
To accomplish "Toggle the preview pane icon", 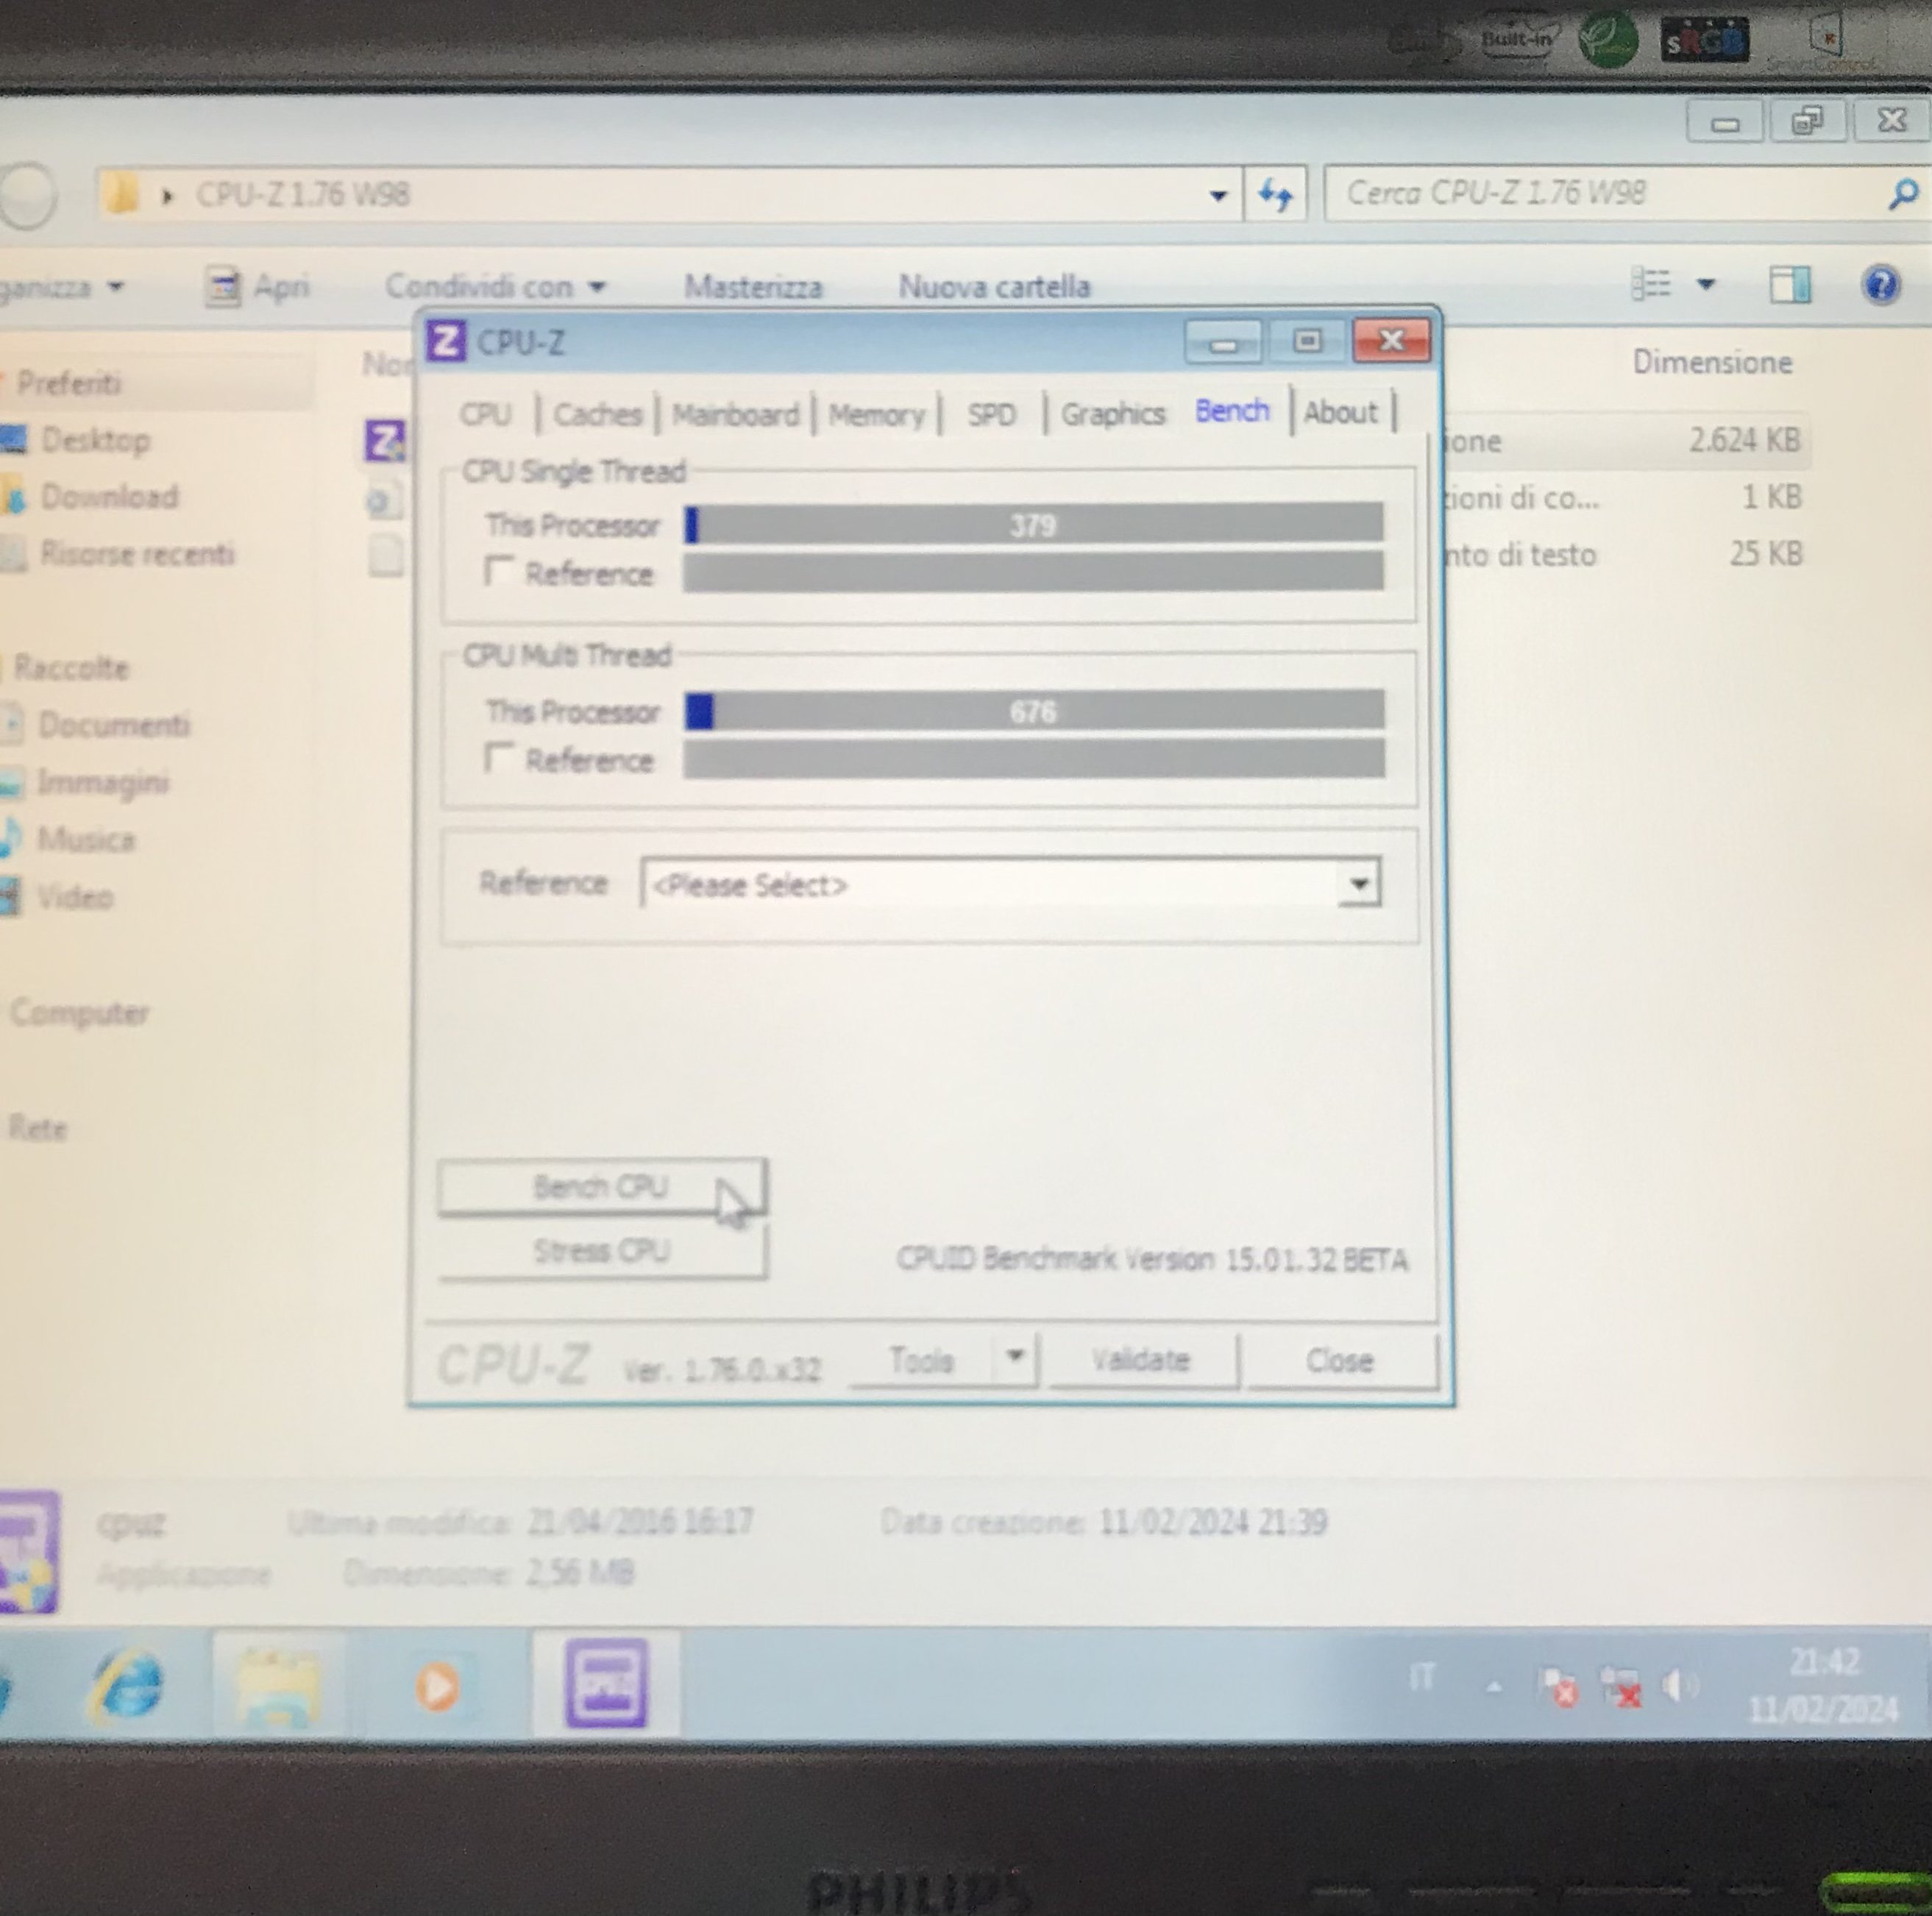I will click(x=1789, y=285).
